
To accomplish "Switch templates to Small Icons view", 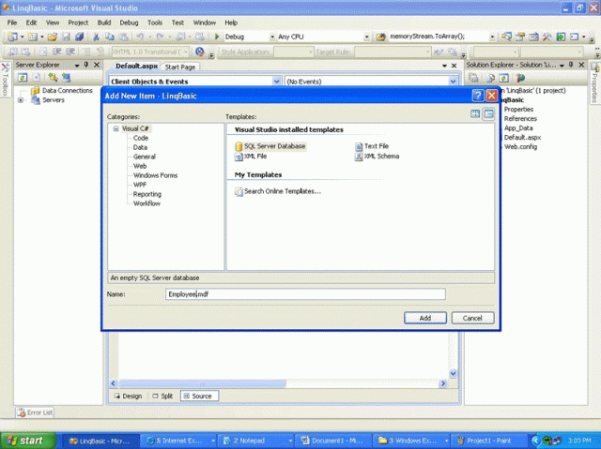I will tap(488, 113).
